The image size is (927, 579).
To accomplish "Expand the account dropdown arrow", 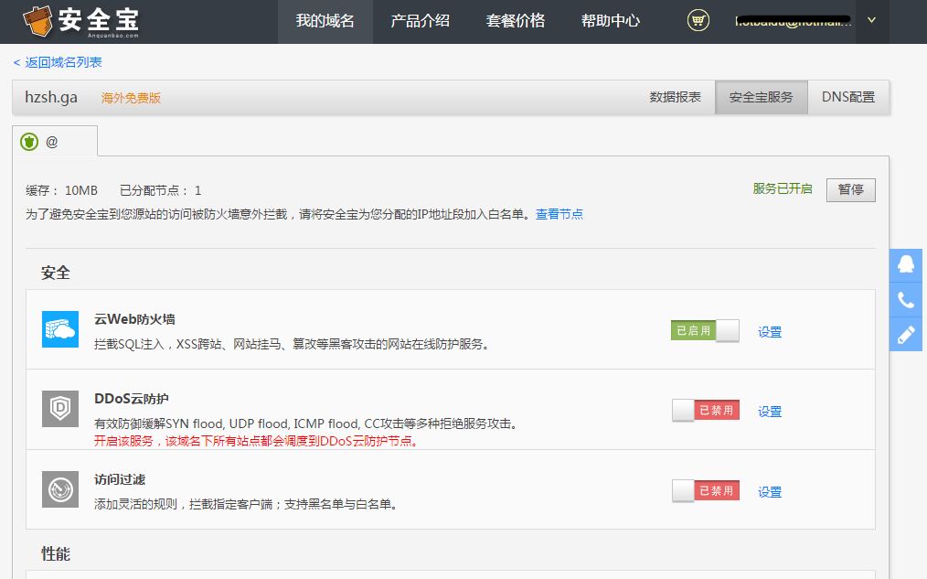I will pyautogui.click(x=871, y=20).
